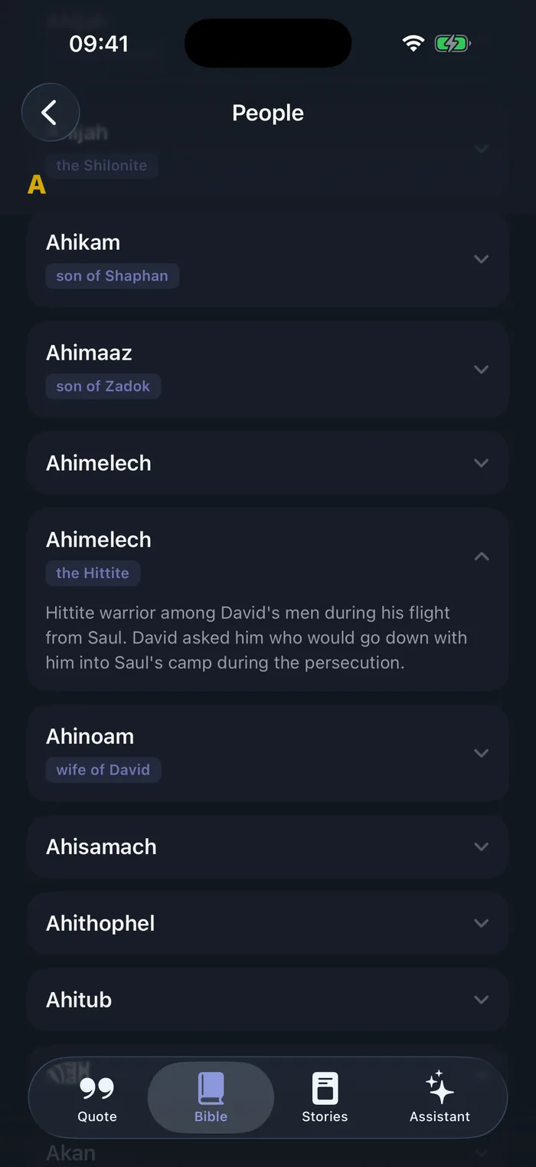Tap the 'the Hittite' label

[93, 573]
